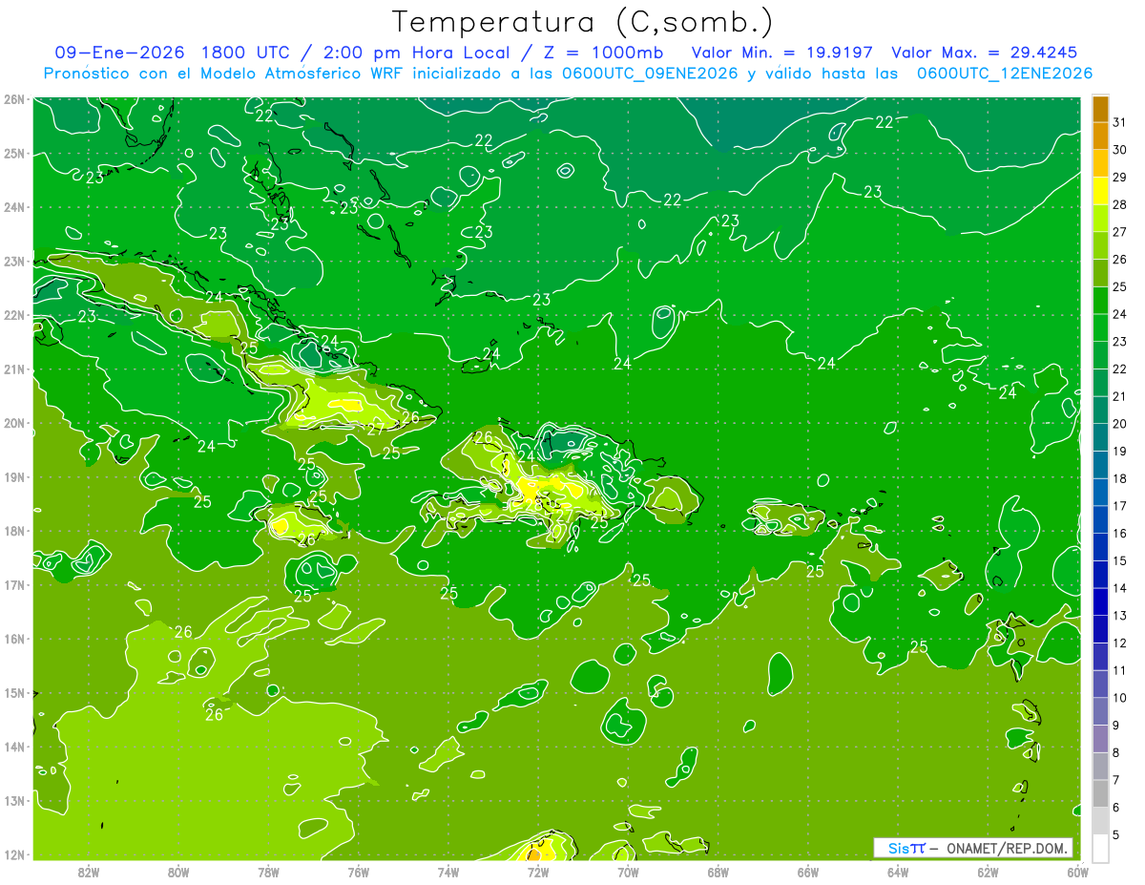Pick the yellow swatch between 28 and 29
Image resolution: width=1145 pixels, height=885 pixels.
click(1100, 191)
